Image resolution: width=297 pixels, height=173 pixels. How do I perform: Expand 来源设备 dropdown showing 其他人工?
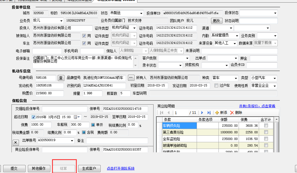235,43
